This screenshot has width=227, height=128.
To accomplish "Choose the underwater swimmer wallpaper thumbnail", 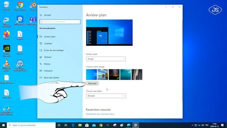I will point(126,74).
